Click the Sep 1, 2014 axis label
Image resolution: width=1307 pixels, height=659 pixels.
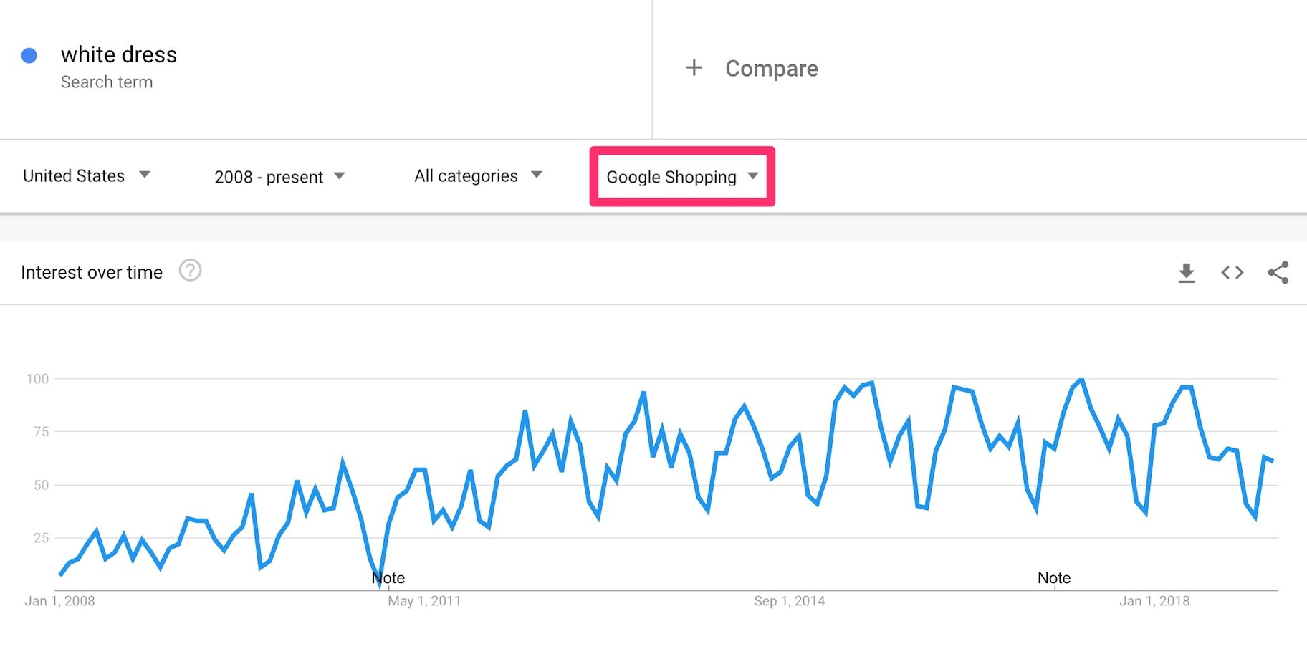point(789,601)
